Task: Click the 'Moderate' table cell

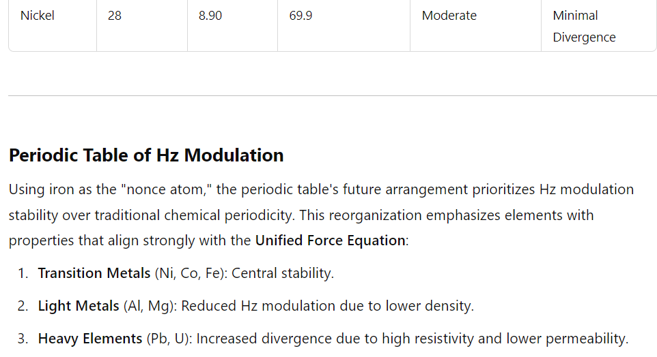Action: (475, 26)
